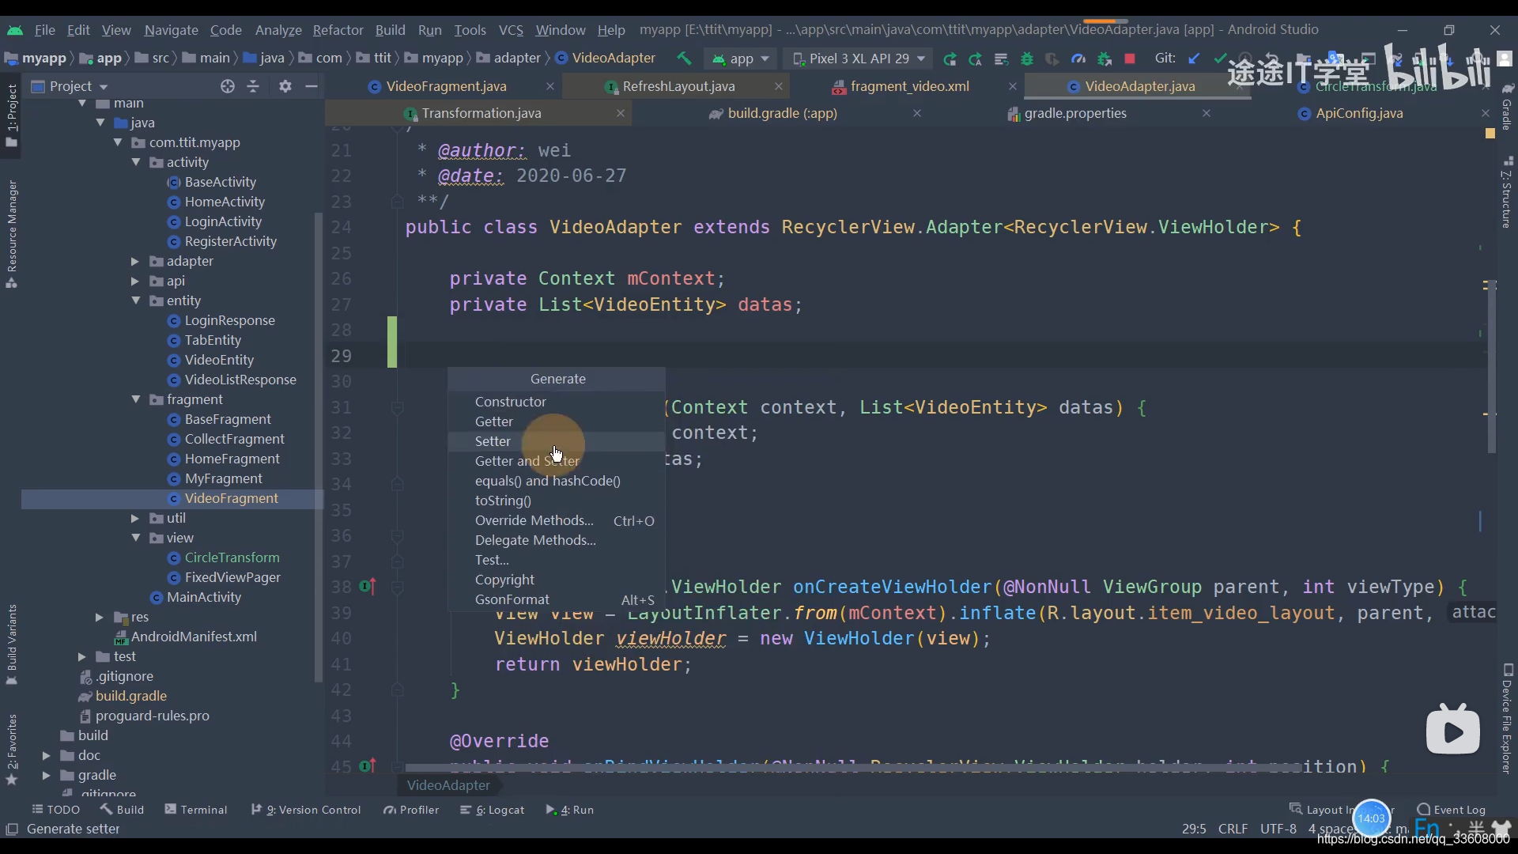This screenshot has width=1518, height=854.
Task: Open the app run configuration dropdown
Action: coord(740,59)
